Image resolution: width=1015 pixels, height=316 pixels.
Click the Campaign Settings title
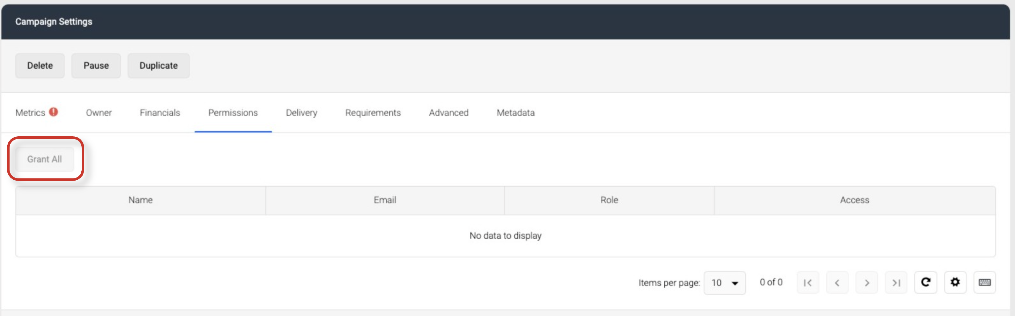click(54, 22)
